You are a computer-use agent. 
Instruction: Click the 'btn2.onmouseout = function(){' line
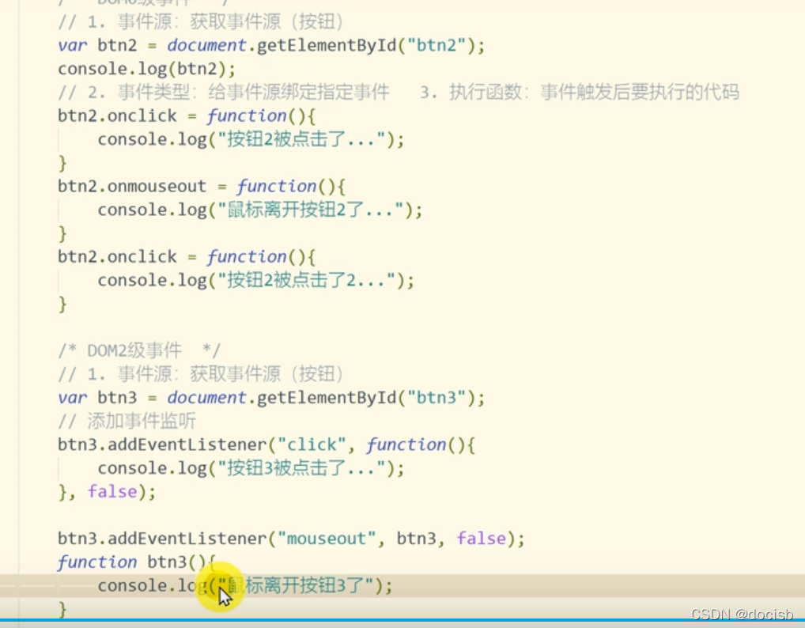coord(201,187)
